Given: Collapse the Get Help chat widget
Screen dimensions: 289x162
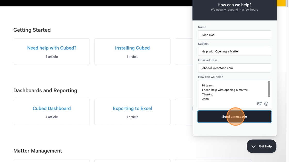Looking at the screenshot, I should coord(262,146).
